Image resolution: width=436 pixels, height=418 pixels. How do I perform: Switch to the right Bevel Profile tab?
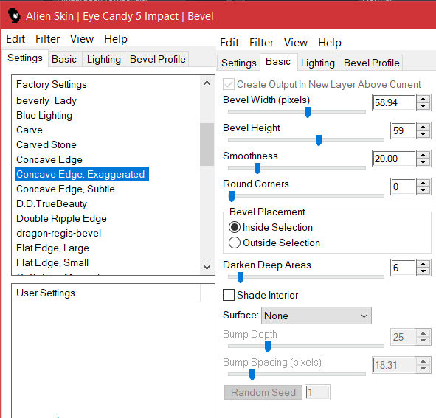tap(372, 63)
